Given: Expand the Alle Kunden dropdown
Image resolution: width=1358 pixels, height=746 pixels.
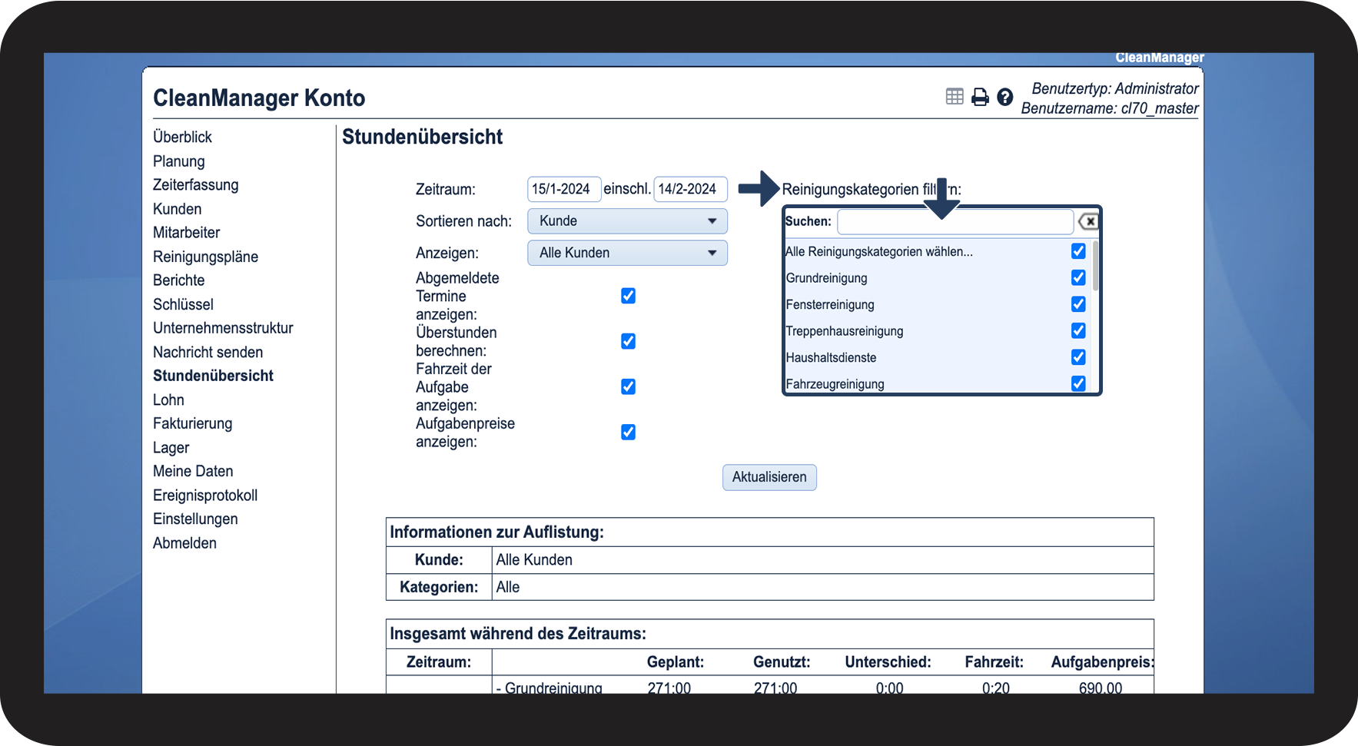Looking at the screenshot, I should [x=627, y=253].
